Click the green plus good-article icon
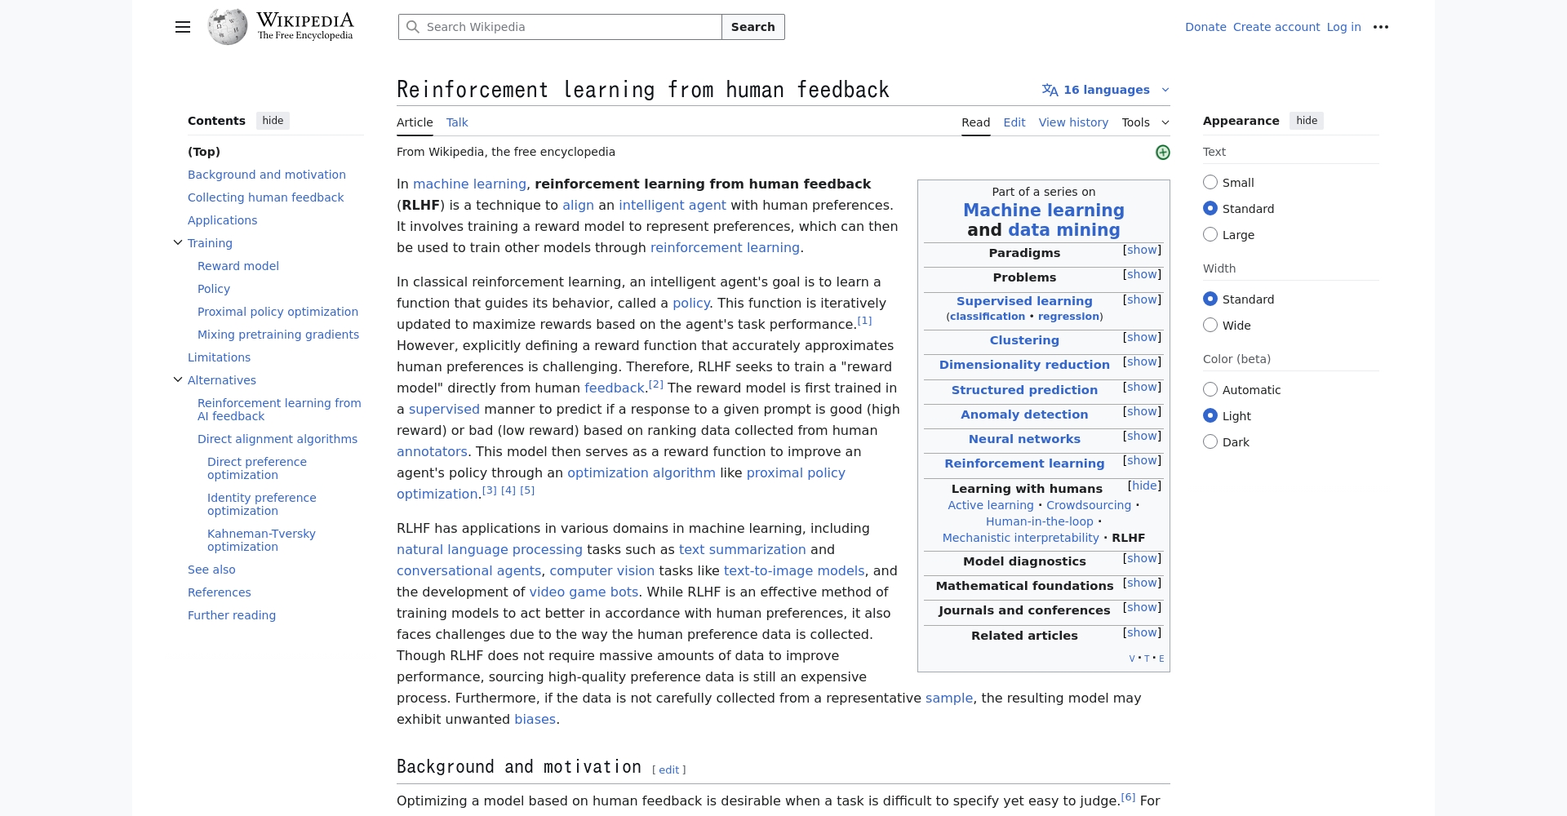Image resolution: width=1567 pixels, height=816 pixels. click(1163, 153)
